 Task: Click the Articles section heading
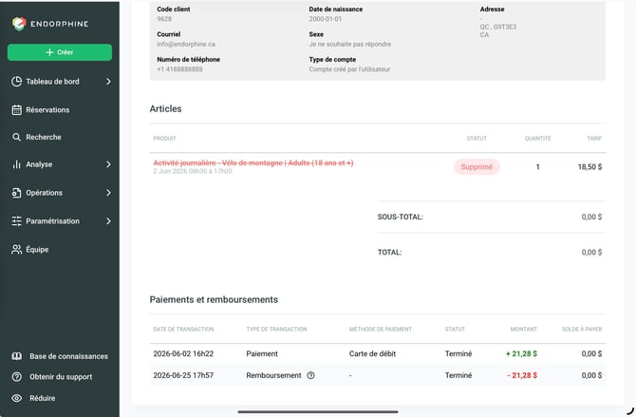(x=165, y=109)
